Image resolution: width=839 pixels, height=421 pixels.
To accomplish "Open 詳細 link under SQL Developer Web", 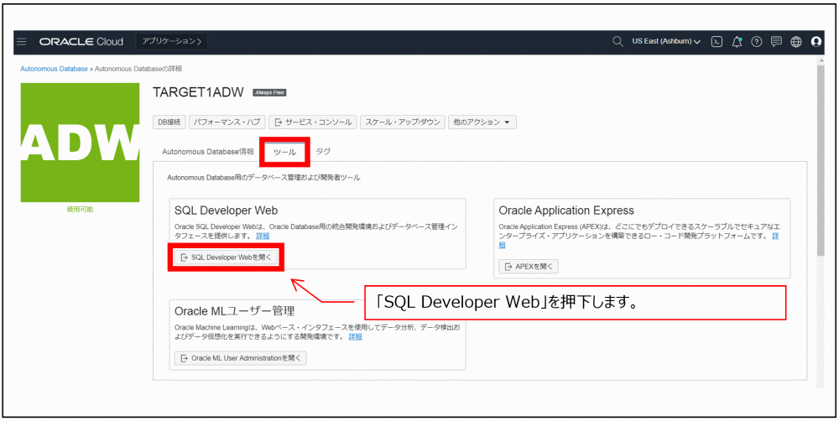I will tap(263, 236).
